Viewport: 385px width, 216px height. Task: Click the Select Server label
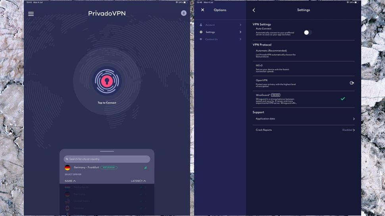point(73,174)
